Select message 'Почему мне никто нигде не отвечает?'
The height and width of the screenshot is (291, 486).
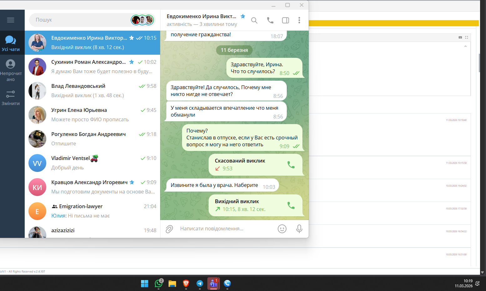point(227,91)
